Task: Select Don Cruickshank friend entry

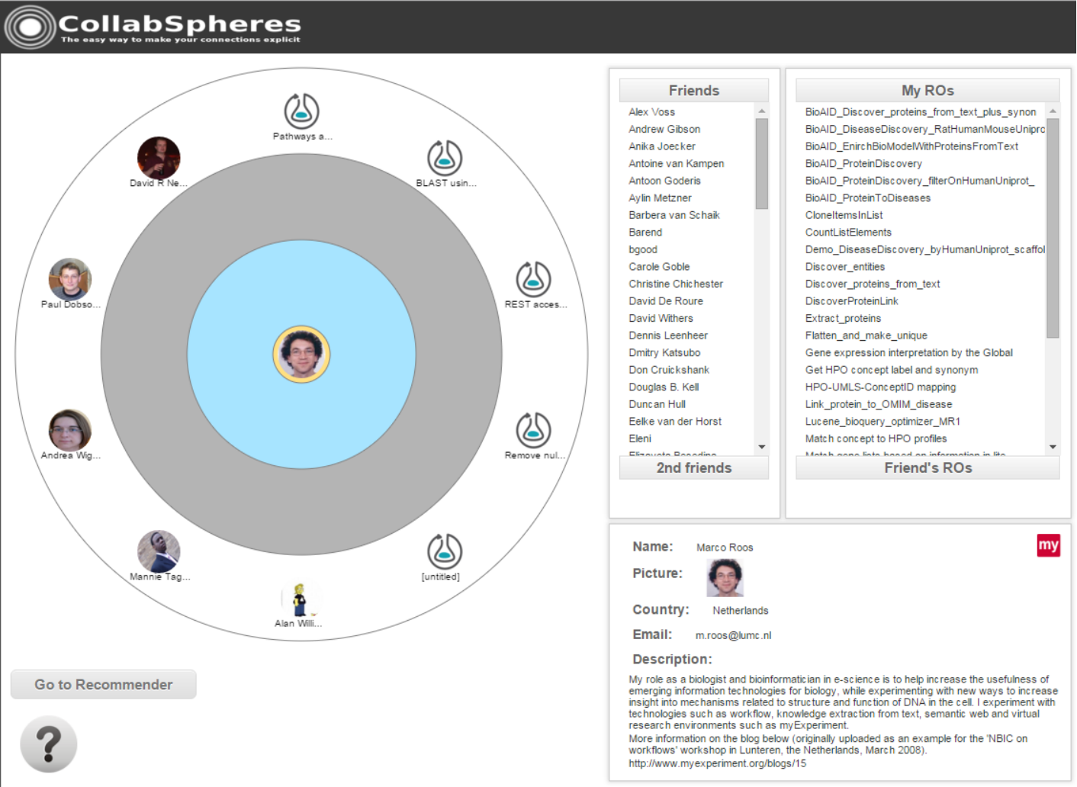Action: pyautogui.click(x=669, y=370)
